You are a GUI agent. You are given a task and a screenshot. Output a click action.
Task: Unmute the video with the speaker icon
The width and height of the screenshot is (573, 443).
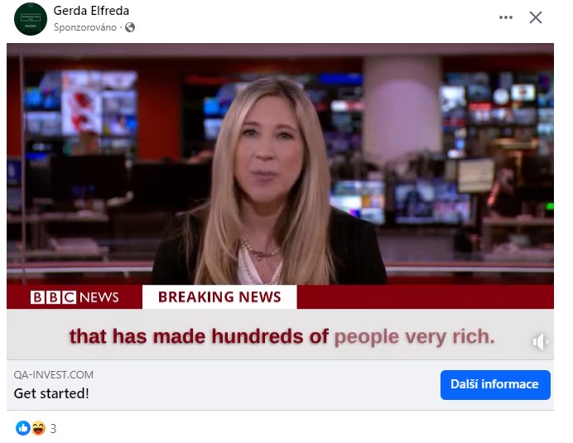point(540,342)
